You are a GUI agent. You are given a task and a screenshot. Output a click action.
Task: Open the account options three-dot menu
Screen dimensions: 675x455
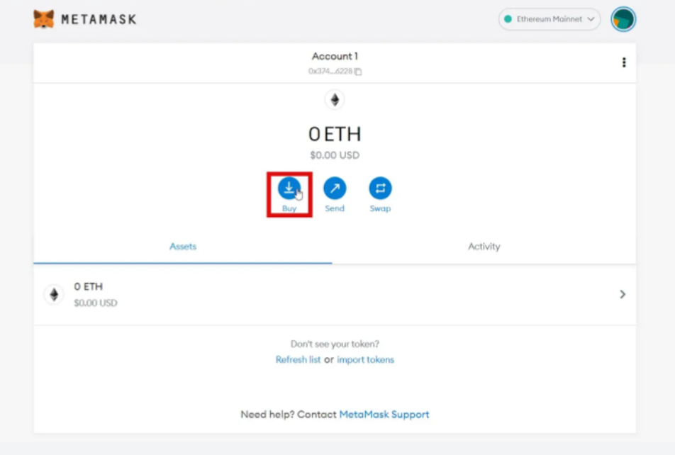(x=624, y=62)
